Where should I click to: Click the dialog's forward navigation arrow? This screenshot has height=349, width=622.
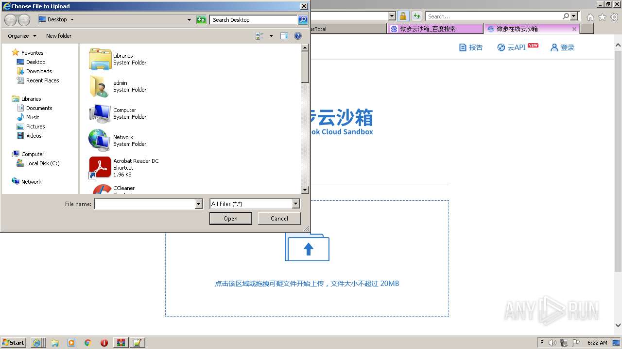pyautogui.click(x=24, y=20)
